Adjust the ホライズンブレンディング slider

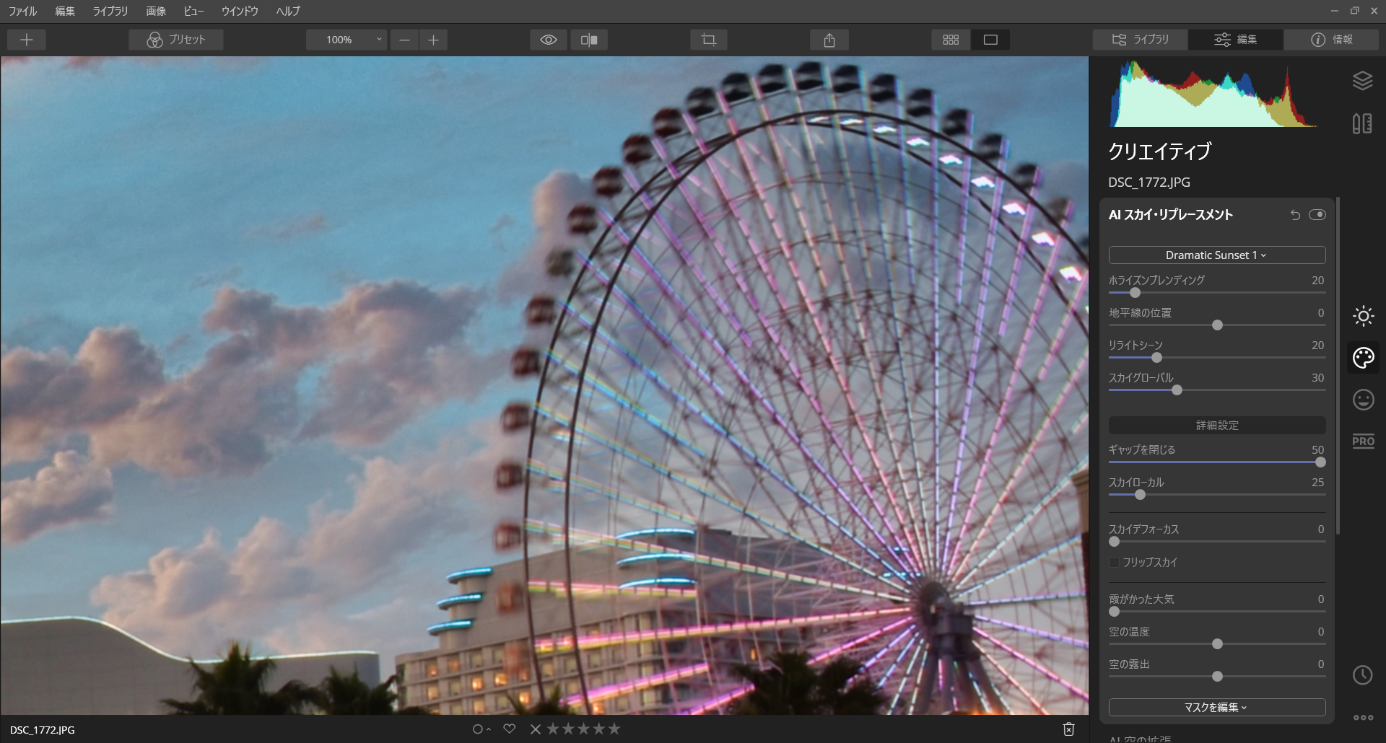click(x=1135, y=293)
